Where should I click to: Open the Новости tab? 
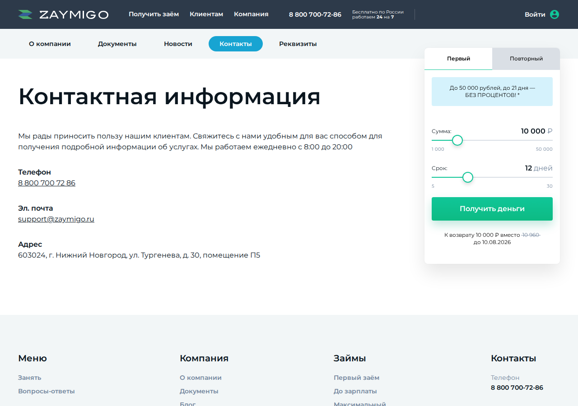click(x=178, y=44)
